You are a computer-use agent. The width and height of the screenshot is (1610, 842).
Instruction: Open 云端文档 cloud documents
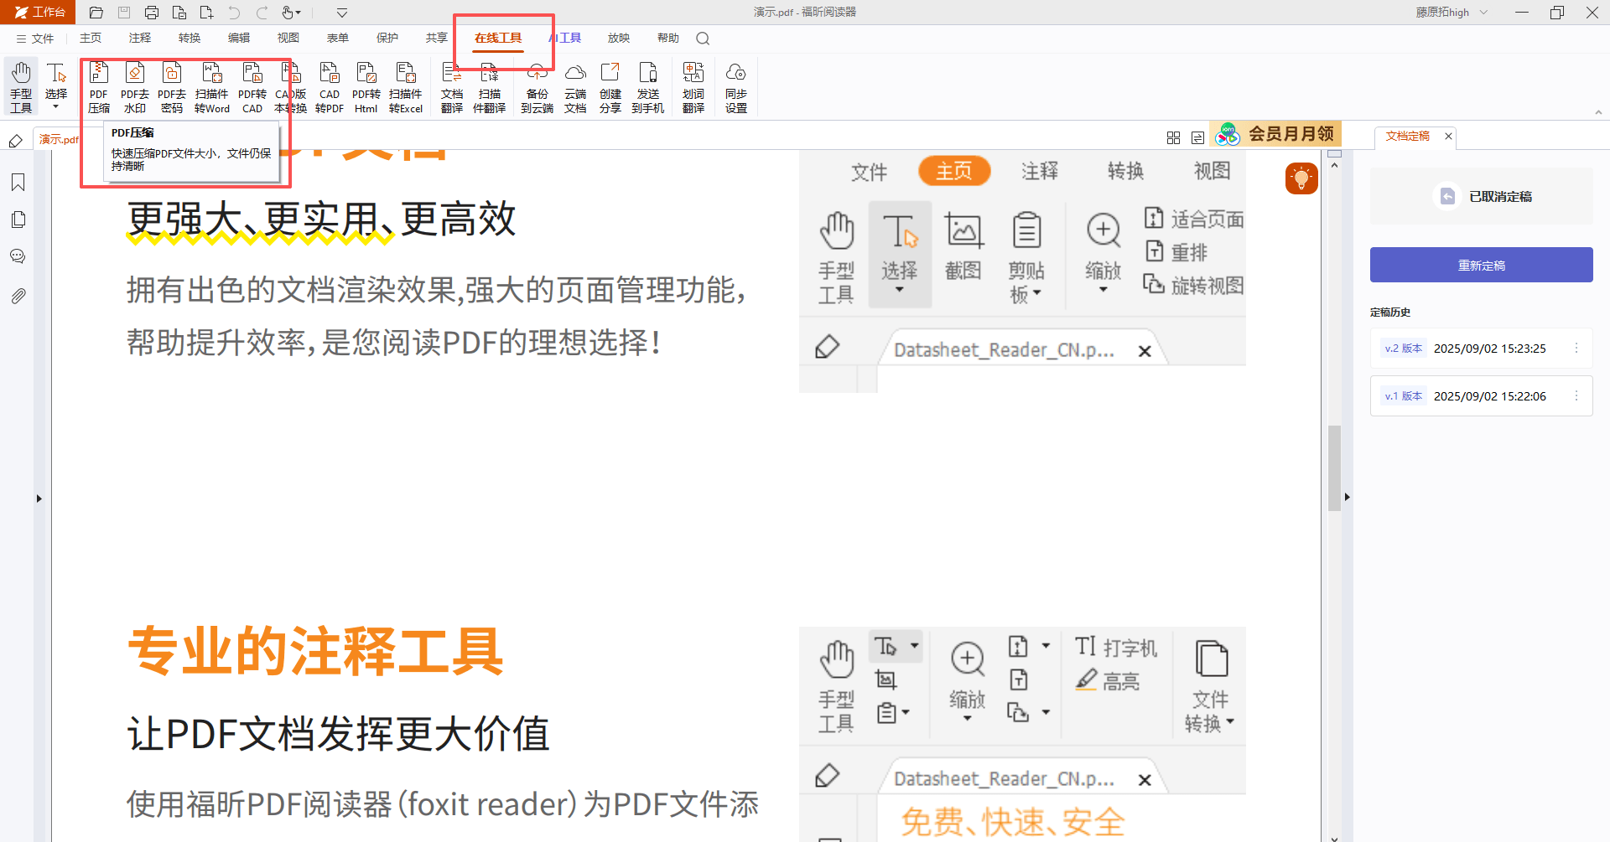(x=575, y=87)
